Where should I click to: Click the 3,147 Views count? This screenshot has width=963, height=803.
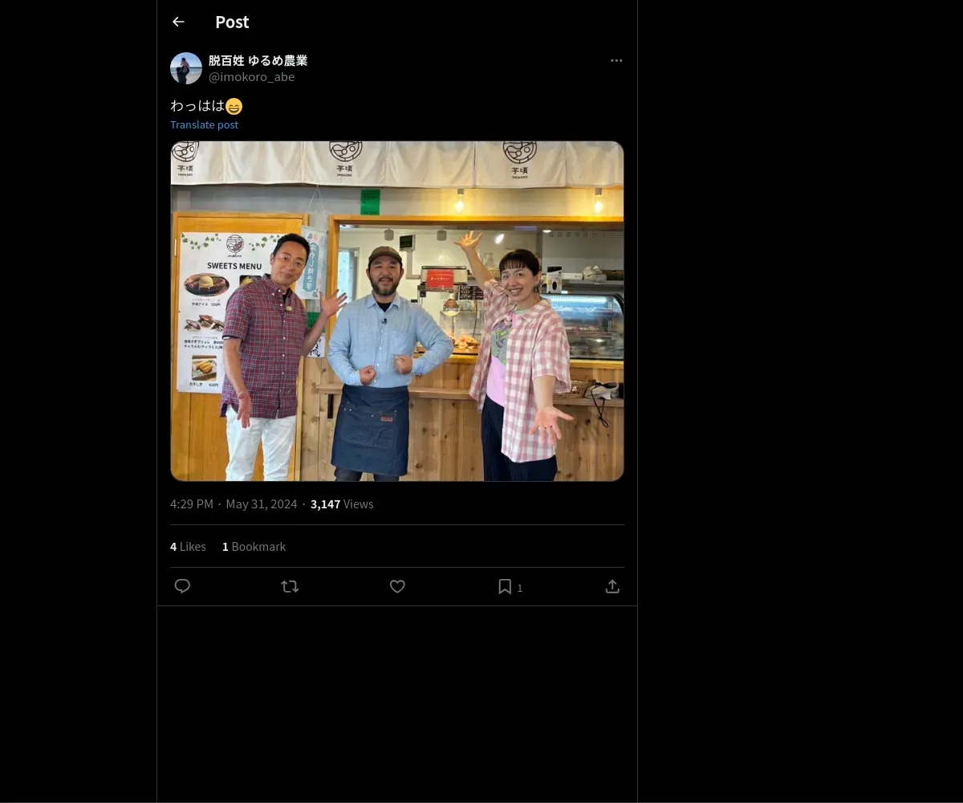342,504
